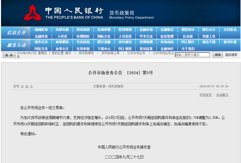Open 金融知识 section
Image resolution: width=241 pixels, height=163 pixels.
tap(167, 49)
